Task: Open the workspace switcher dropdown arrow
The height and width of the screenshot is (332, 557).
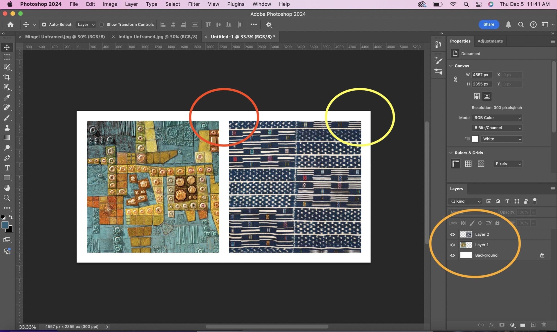Action: [x=553, y=25]
